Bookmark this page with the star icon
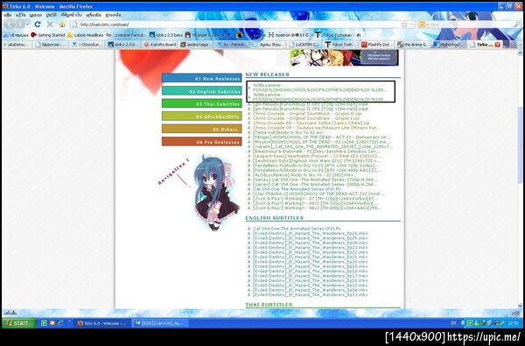Image resolution: width=525 pixels, height=346 pixels. [x=404, y=25]
